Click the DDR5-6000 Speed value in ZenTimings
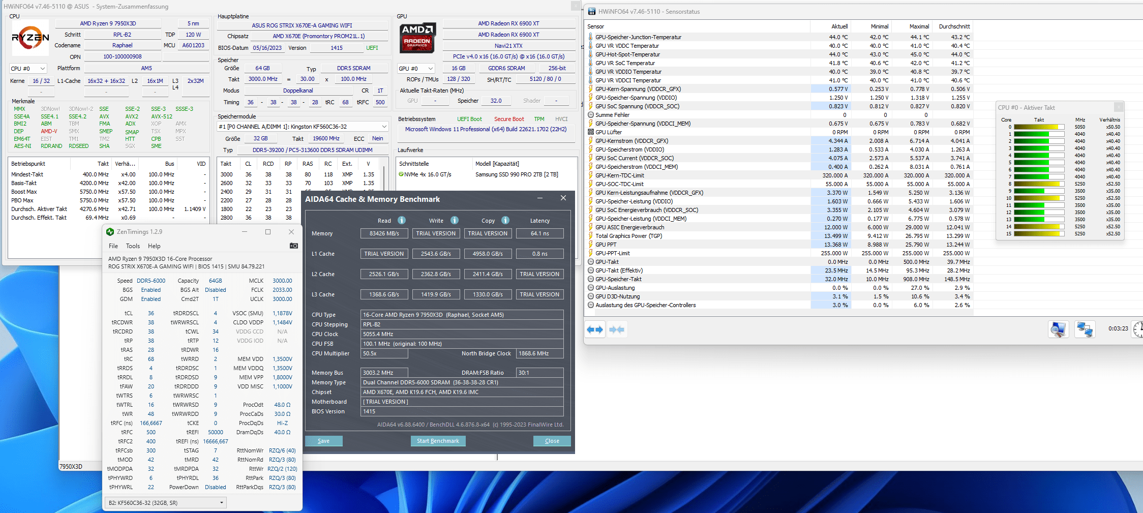The width and height of the screenshot is (1143, 513). 151,281
